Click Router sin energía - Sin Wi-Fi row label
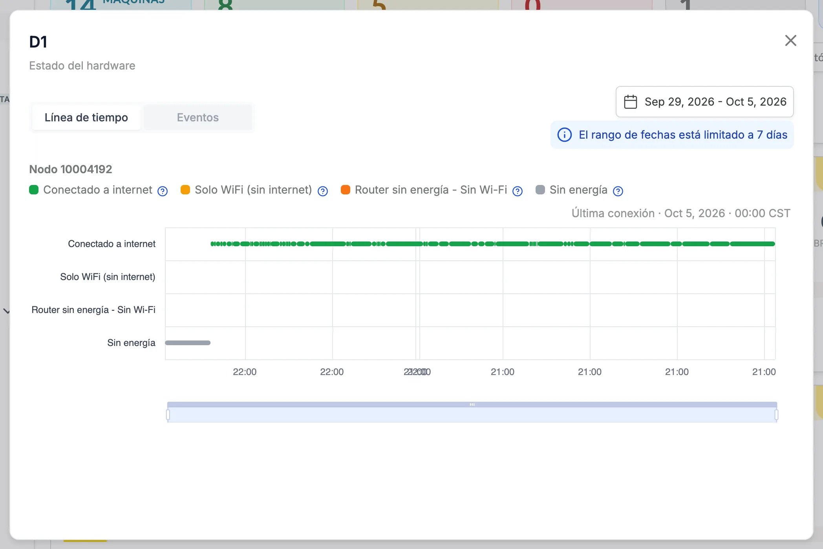Viewport: 823px width, 549px height. click(x=93, y=310)
